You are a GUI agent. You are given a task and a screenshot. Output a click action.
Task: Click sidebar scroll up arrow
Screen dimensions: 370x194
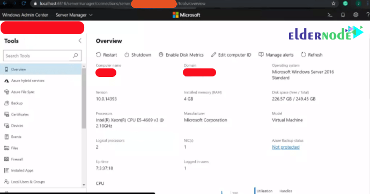[x=84, y=66]
